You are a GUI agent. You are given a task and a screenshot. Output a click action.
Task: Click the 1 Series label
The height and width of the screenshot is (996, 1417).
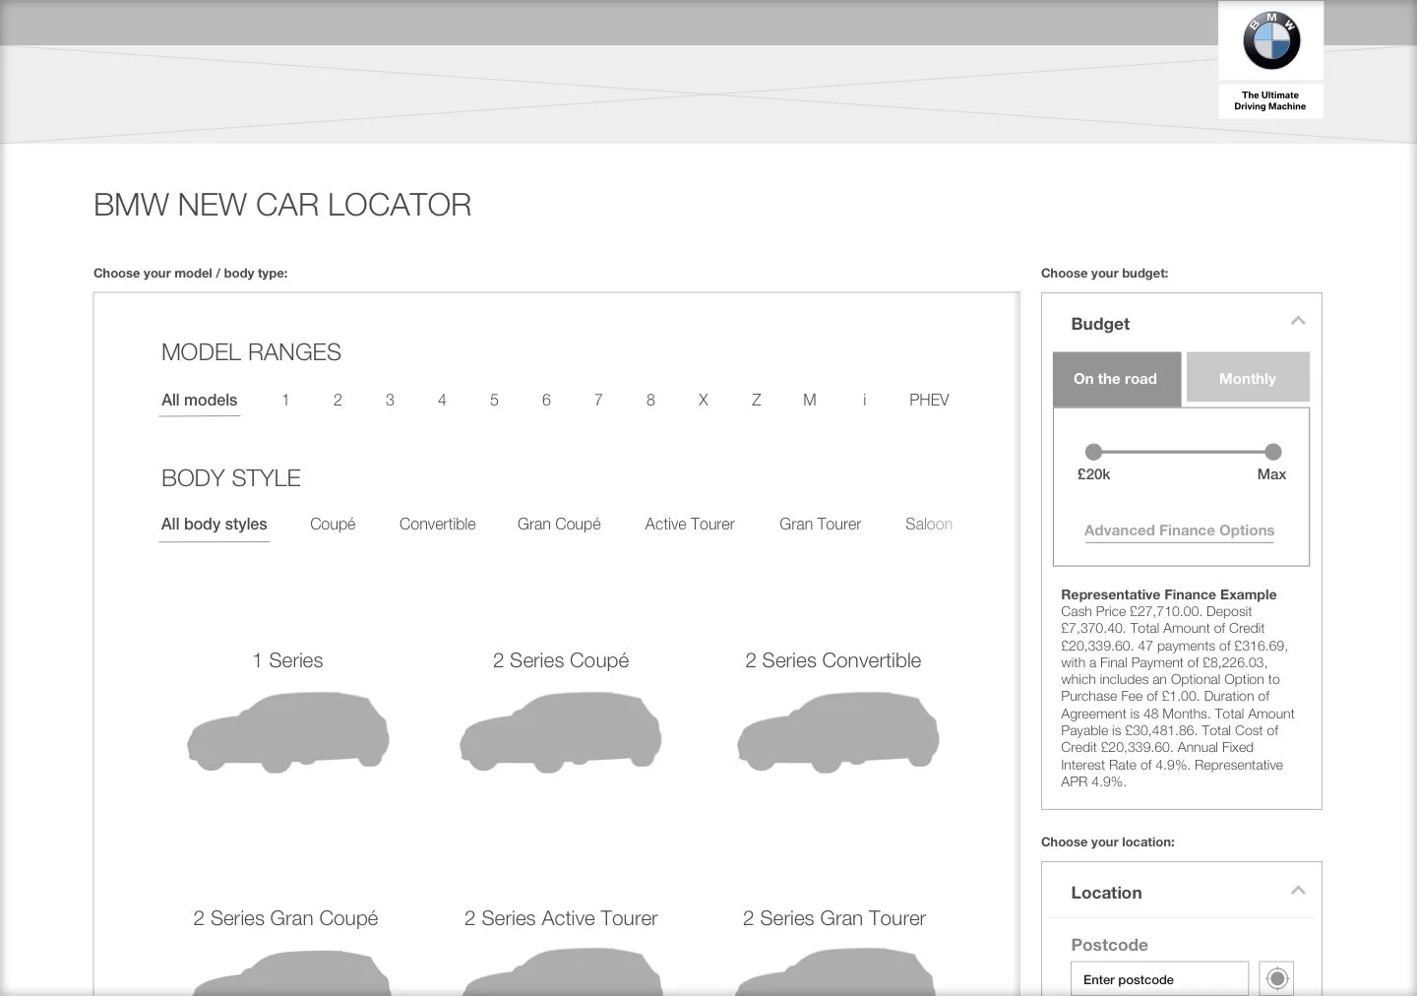[287, 660]
